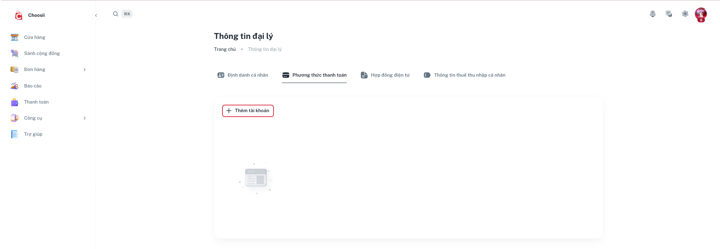The height and width of the screenshot is (249, 720).
Task: Expand the Công cụ submenu arrow
Action: pyautogui.click(x=84, y=118)
